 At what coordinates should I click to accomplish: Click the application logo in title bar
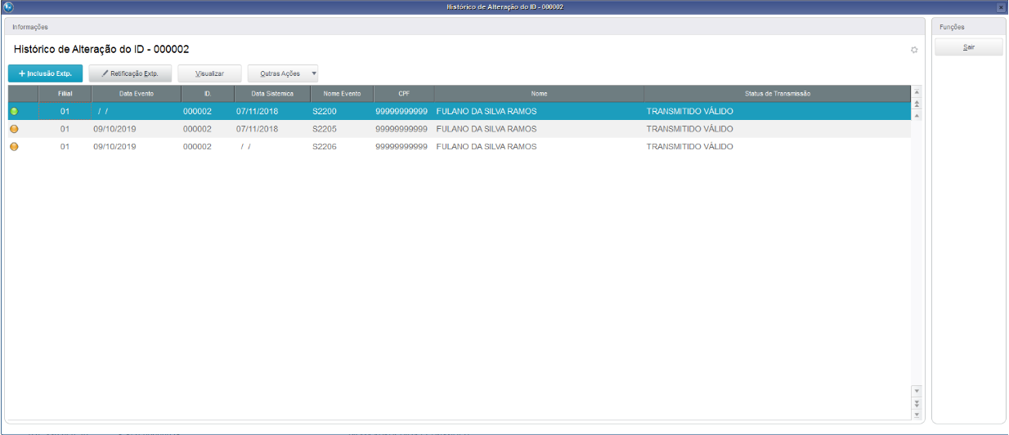[7, 7]
